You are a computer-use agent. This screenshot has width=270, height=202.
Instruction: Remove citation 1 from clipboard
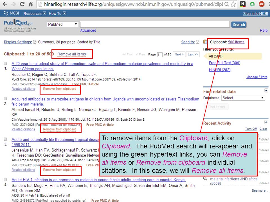[60, 89]
